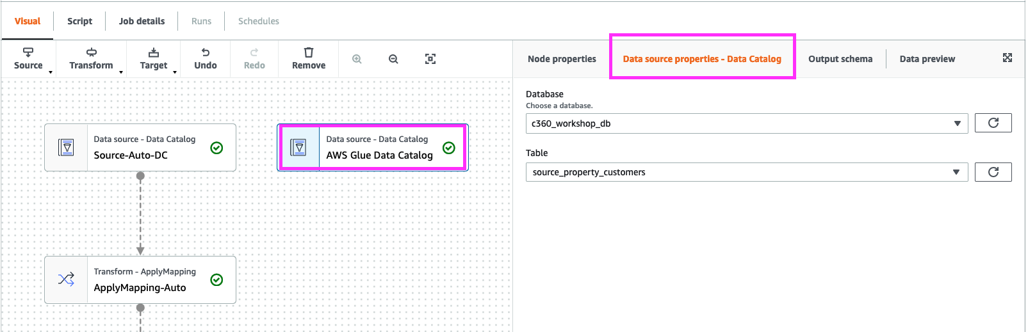Switch to the Output schema tab
Image resolution: width=1028 pixels, height=332 pixels.
pyautogui.click(x=840, y=59)
